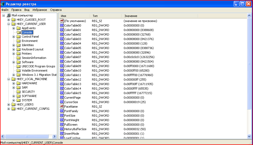The height and width of the screenshot is (145, 253).
Task: Select the FontSize value name
Action: [x=70, y=116]
